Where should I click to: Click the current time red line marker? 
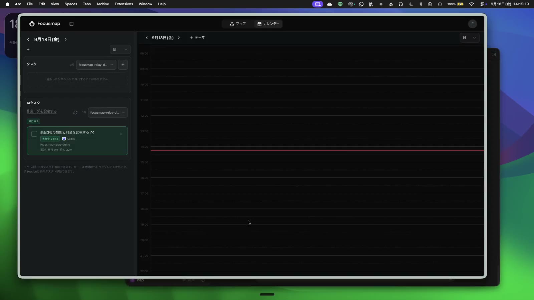pyautogui.click(x=317, y=150)
